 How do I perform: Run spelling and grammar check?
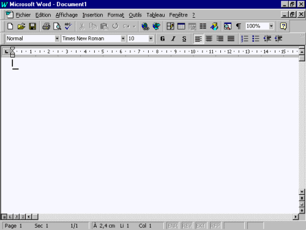click(x=68, y=26)
